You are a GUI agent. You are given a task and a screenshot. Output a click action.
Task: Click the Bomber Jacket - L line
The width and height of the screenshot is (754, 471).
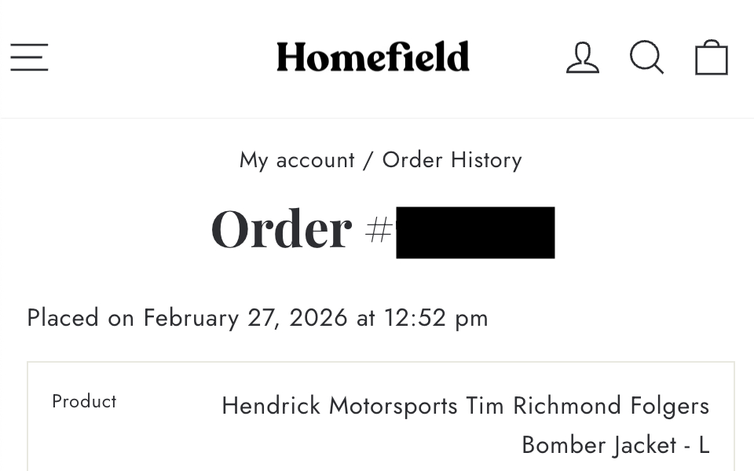pos(615,445)
